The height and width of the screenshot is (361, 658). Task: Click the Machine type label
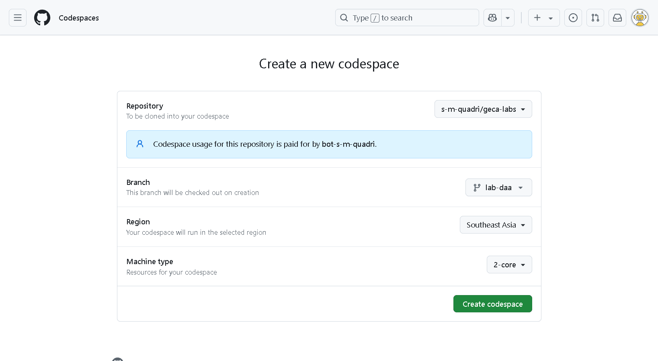150,261
